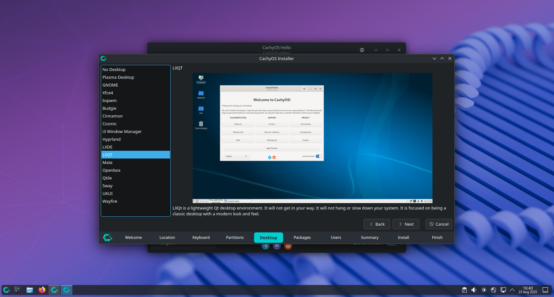
Task: Expand hidden icons with tray chevron
Action: pos(513,290)
